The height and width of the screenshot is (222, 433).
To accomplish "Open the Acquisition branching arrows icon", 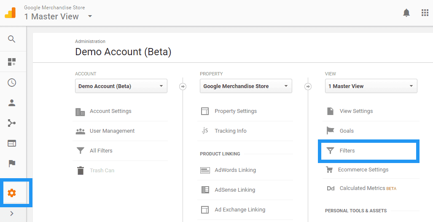I will [x=12, y=123].
